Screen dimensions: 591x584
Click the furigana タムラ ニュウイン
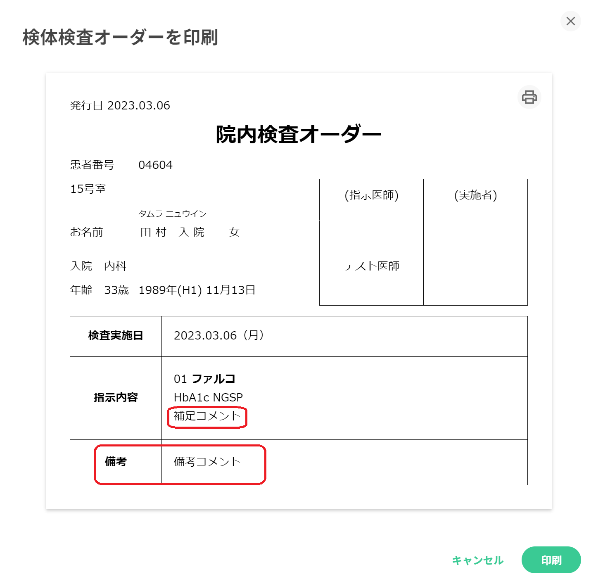tap(172, 214)
